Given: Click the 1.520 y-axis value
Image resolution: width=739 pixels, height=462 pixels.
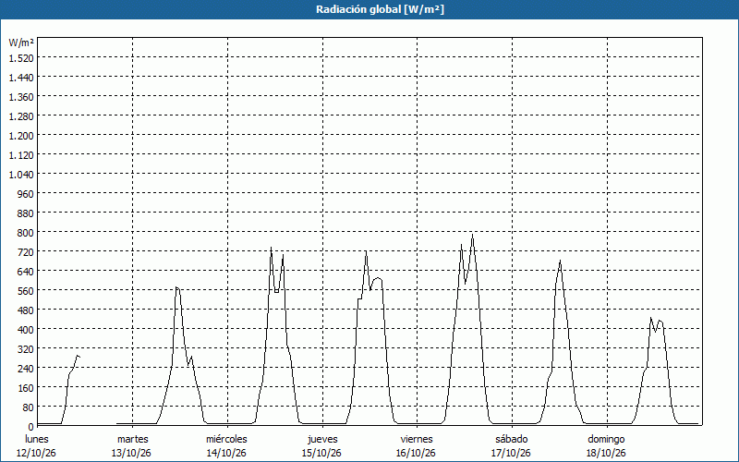Looking at the screenshot, I should pyautogui.click(x=21, y=57).
